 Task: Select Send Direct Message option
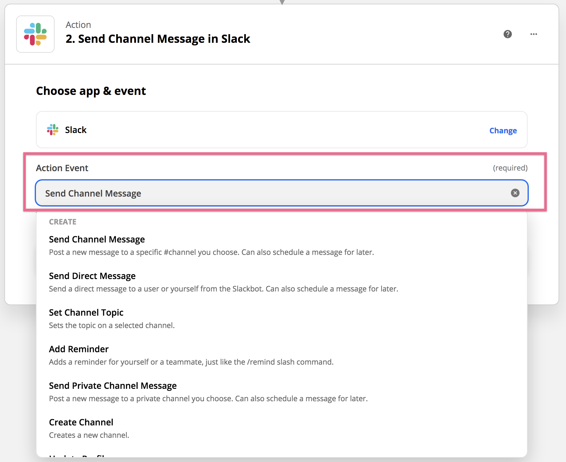[281, 282]
